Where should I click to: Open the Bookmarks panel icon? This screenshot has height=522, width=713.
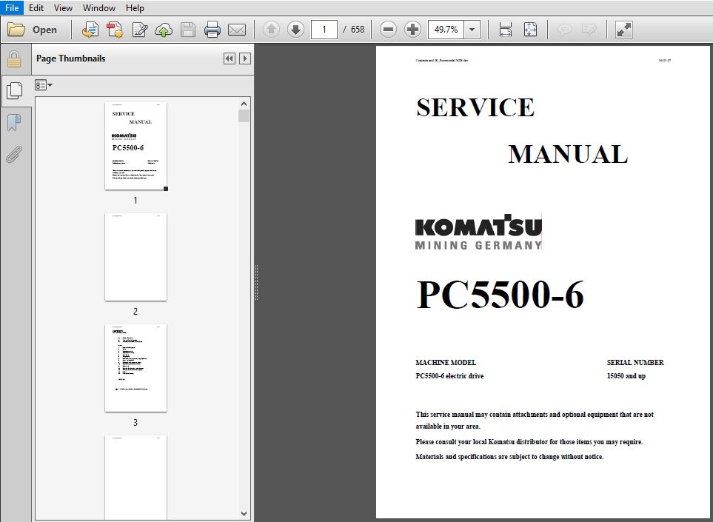14,122
